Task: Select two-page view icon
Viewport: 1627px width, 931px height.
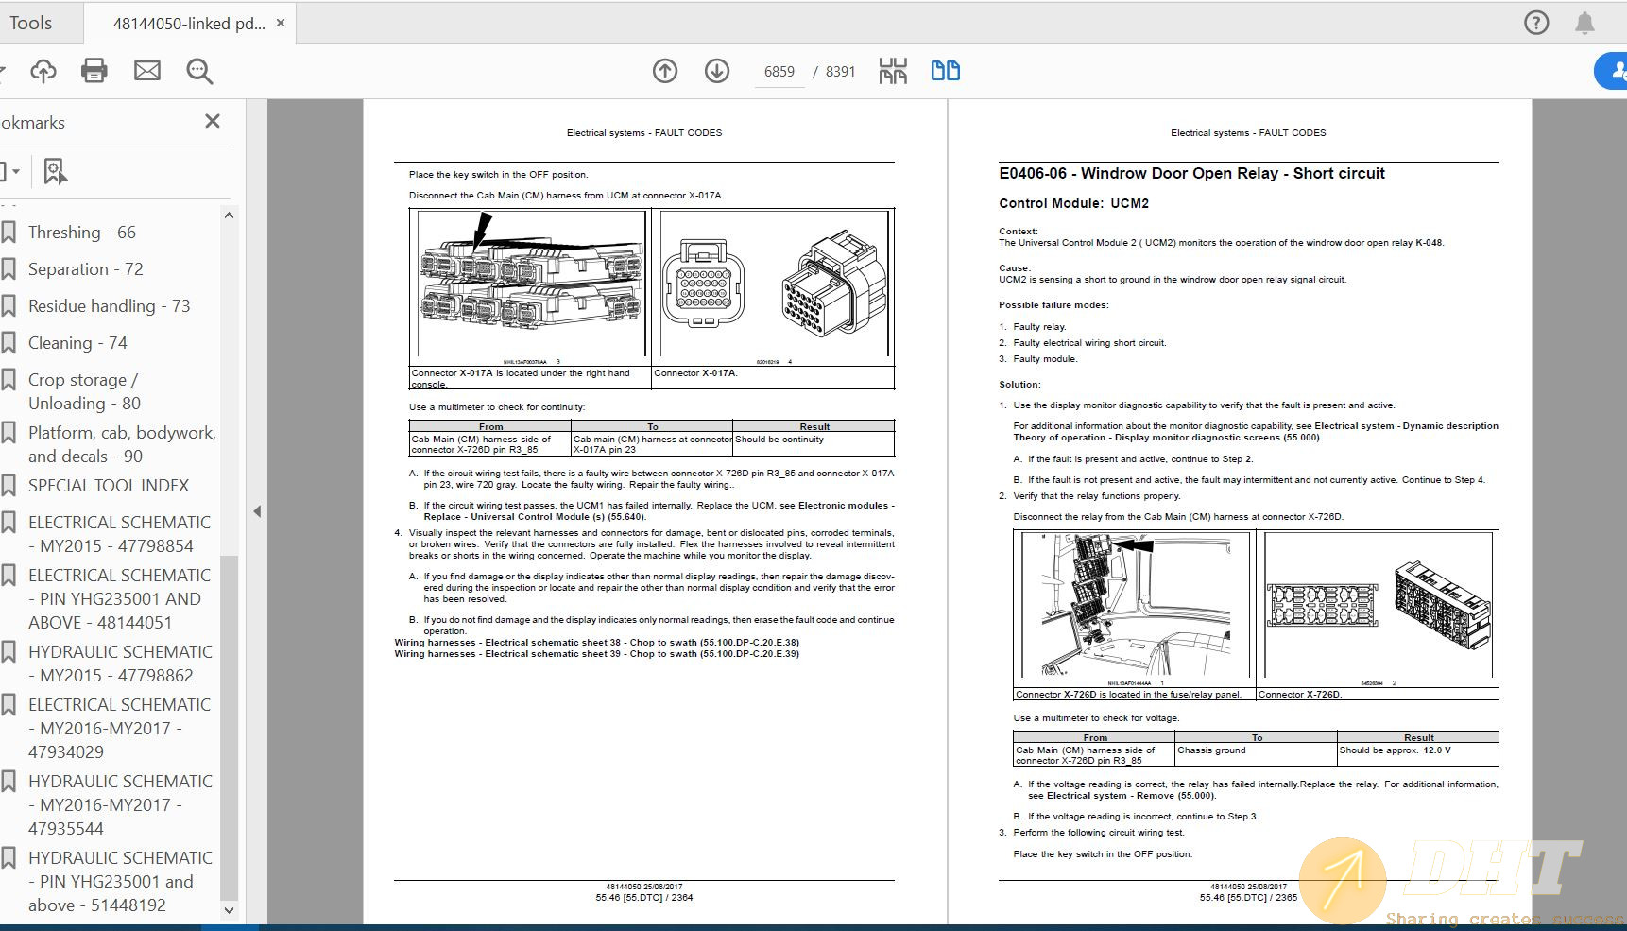Action: (946, 71)
